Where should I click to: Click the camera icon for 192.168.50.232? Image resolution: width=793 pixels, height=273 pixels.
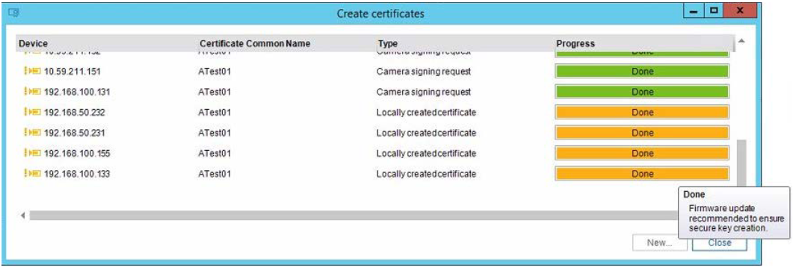[x=32, y=112]
